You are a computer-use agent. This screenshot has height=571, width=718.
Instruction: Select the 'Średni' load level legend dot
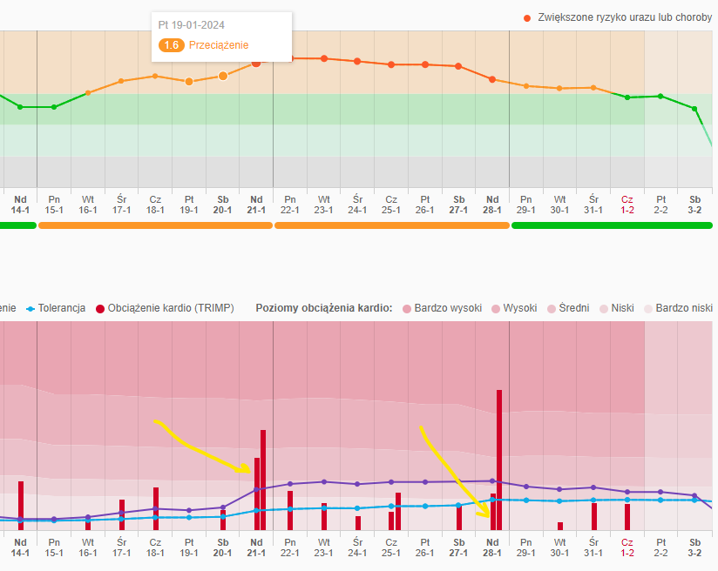(x=551, y=308)
